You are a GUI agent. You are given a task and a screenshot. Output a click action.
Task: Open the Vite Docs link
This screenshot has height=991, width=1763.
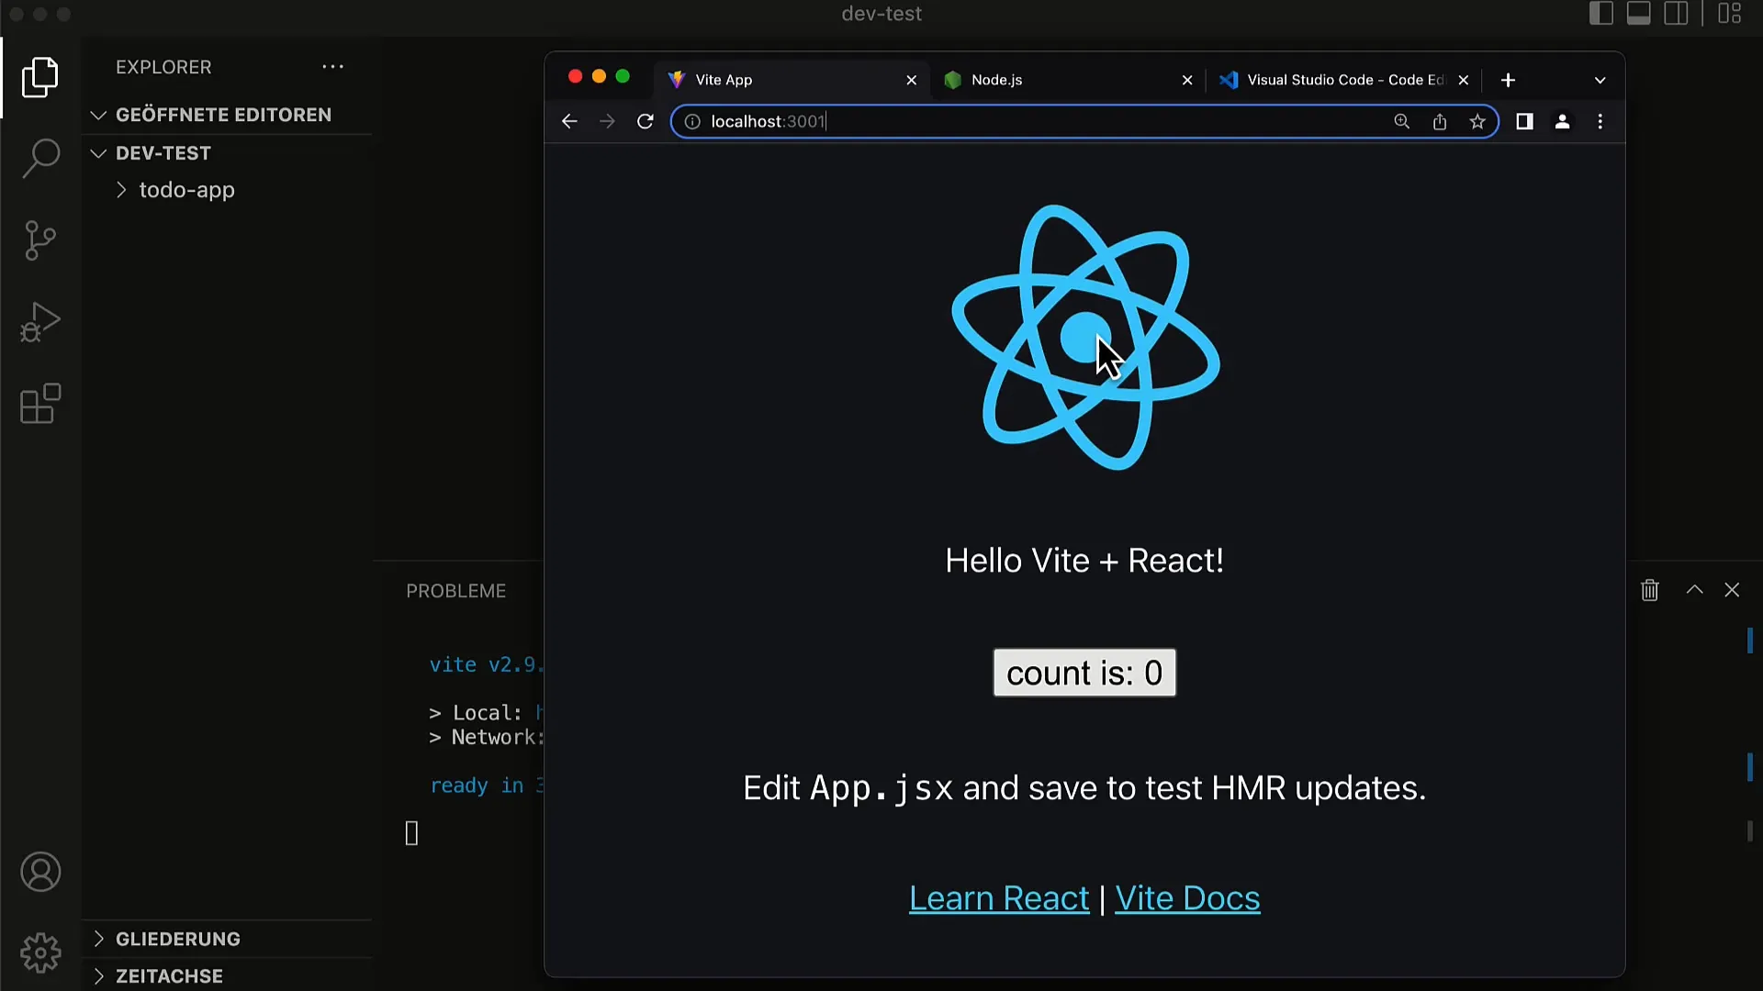[1187, 898]
